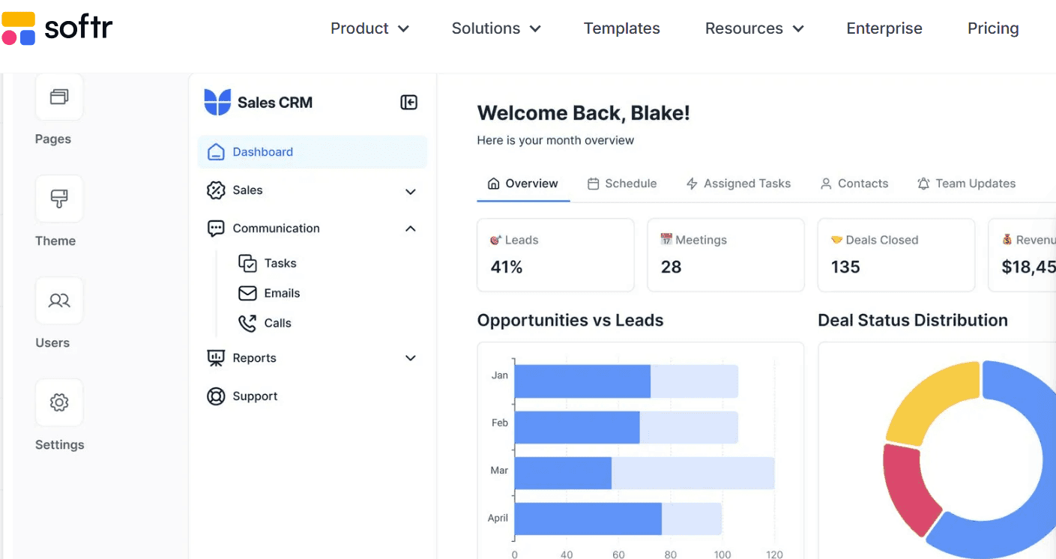Click the Overview tab house icon

pyautogui.click(x=493, y=184)
